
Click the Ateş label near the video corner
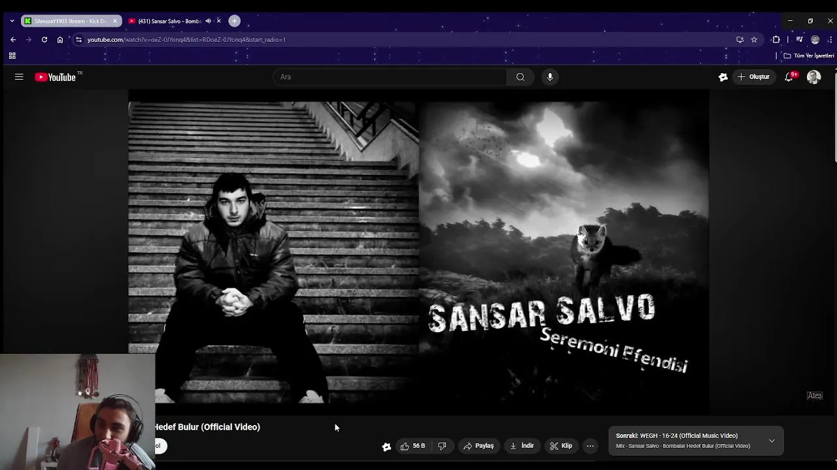[814, 396]
